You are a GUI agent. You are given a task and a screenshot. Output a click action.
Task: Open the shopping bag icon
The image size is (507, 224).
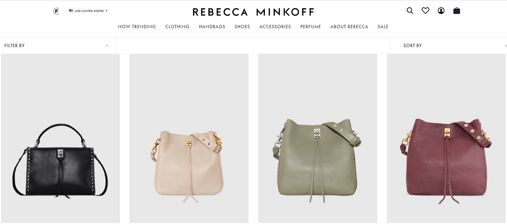tap(457, 11)
